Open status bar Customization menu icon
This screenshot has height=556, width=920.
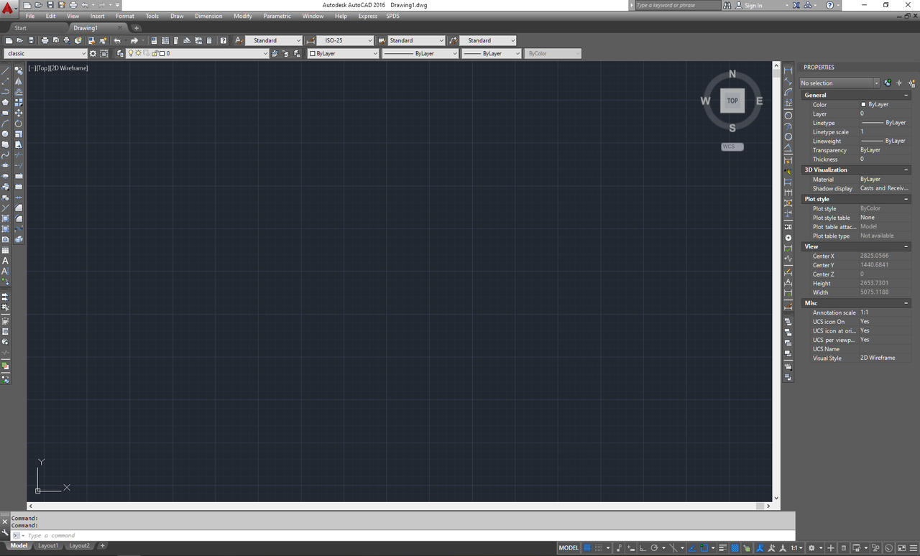coord(914,547)
